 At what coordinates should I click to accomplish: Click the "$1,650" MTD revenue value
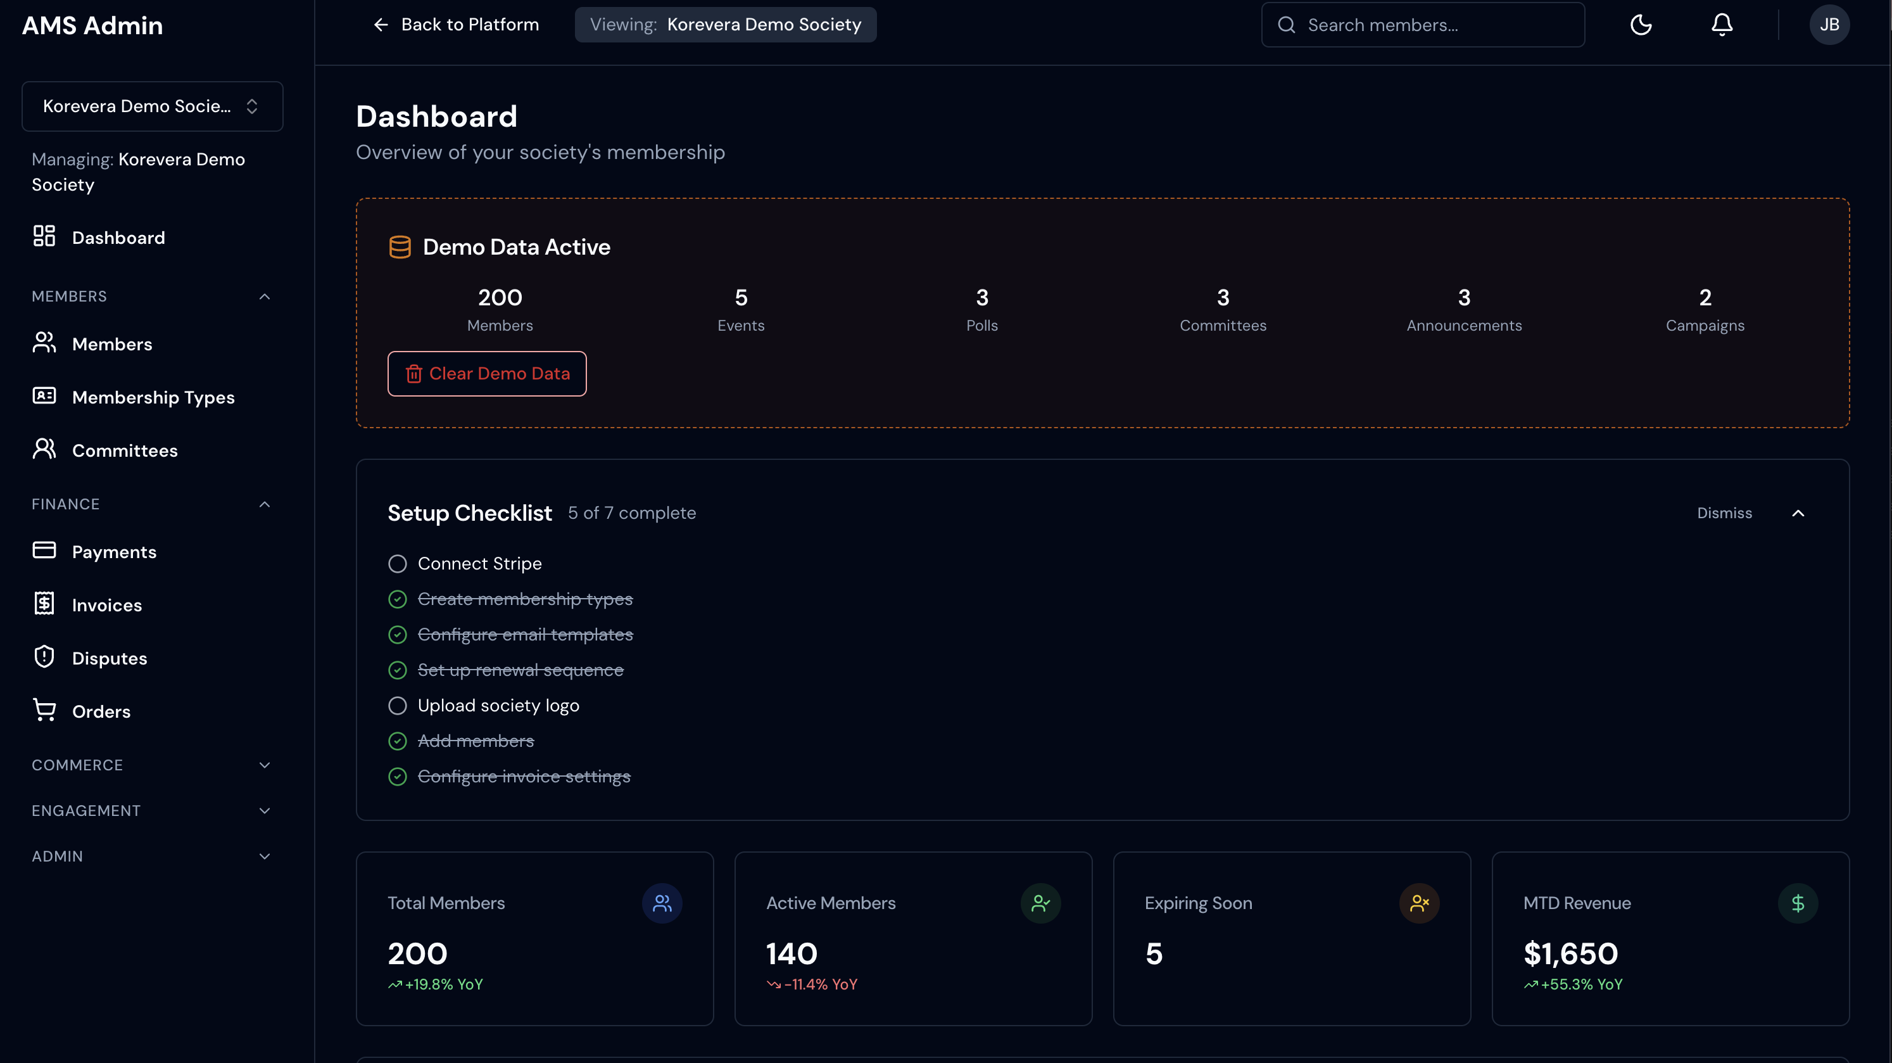pos(1570,953)
